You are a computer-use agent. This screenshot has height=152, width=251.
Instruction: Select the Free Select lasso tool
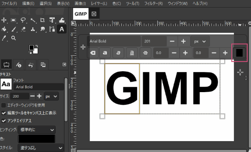tap(23, 20)
